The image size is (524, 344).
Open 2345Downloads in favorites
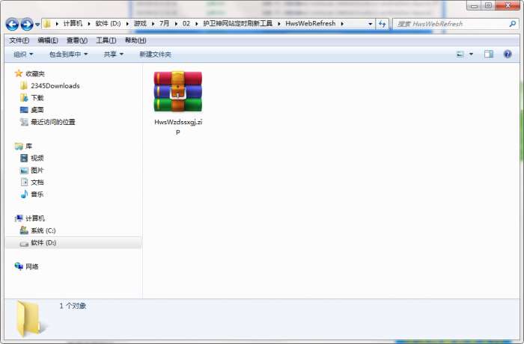[x=55, y=86]
